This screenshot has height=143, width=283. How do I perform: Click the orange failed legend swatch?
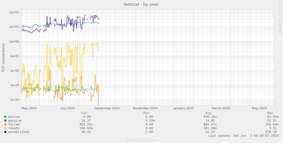pos(5,124)
